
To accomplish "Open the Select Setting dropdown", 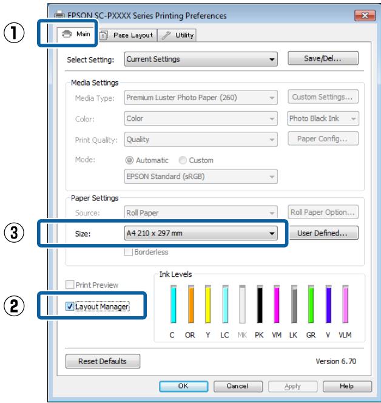I will (x=201, y=59).
